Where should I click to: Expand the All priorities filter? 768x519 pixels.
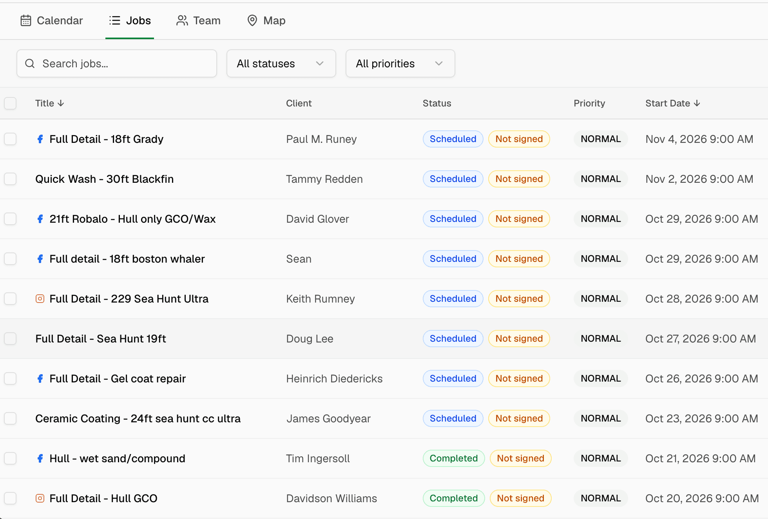[400, 63]
